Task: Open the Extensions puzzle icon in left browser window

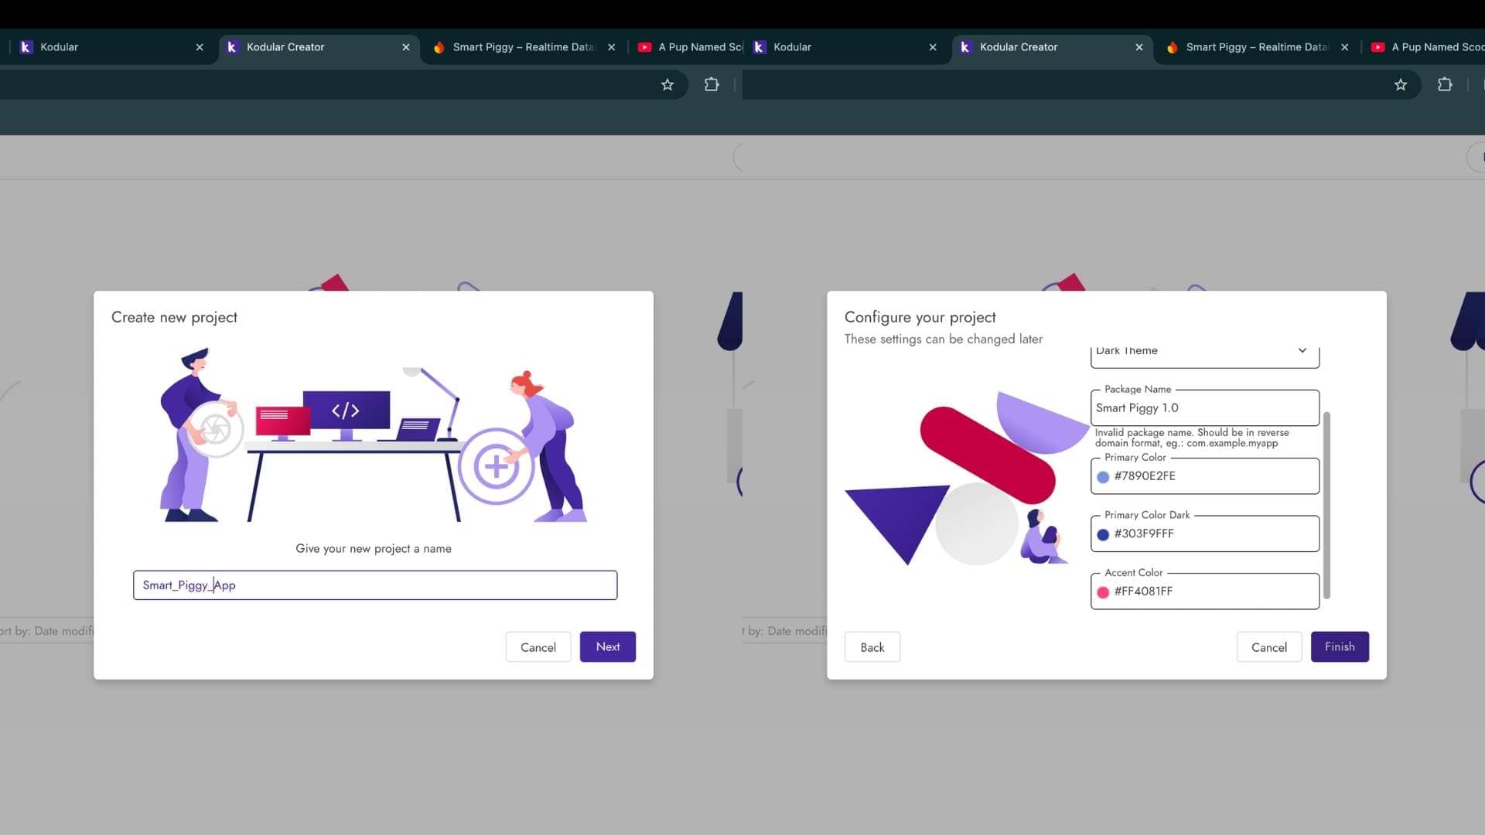Action: pyautogui.click(x=712, y=85)
